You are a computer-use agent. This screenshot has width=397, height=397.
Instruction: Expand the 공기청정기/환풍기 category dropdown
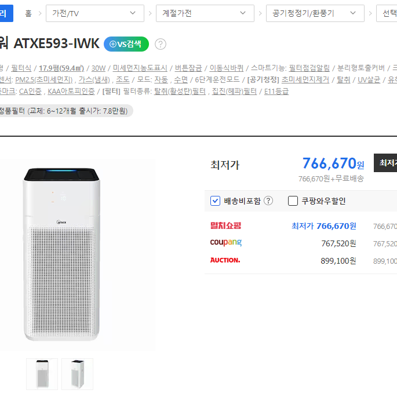point(315,13)
